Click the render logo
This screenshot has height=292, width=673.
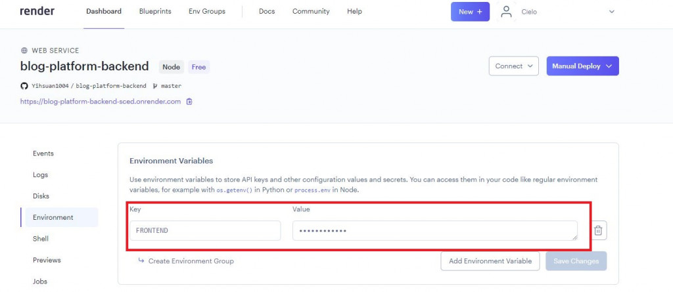click(37, 11)
